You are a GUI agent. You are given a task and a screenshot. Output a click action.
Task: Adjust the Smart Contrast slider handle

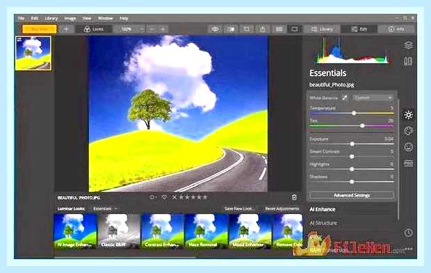(352, 156)
